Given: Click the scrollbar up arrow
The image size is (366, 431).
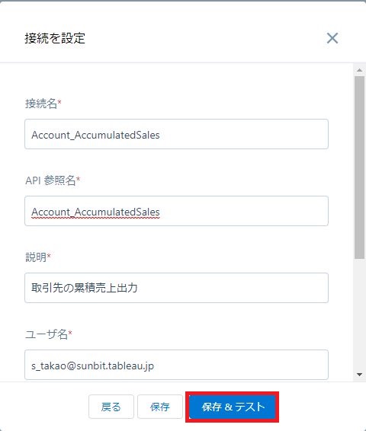Looking at the screenshot, I should coord(359,70).
